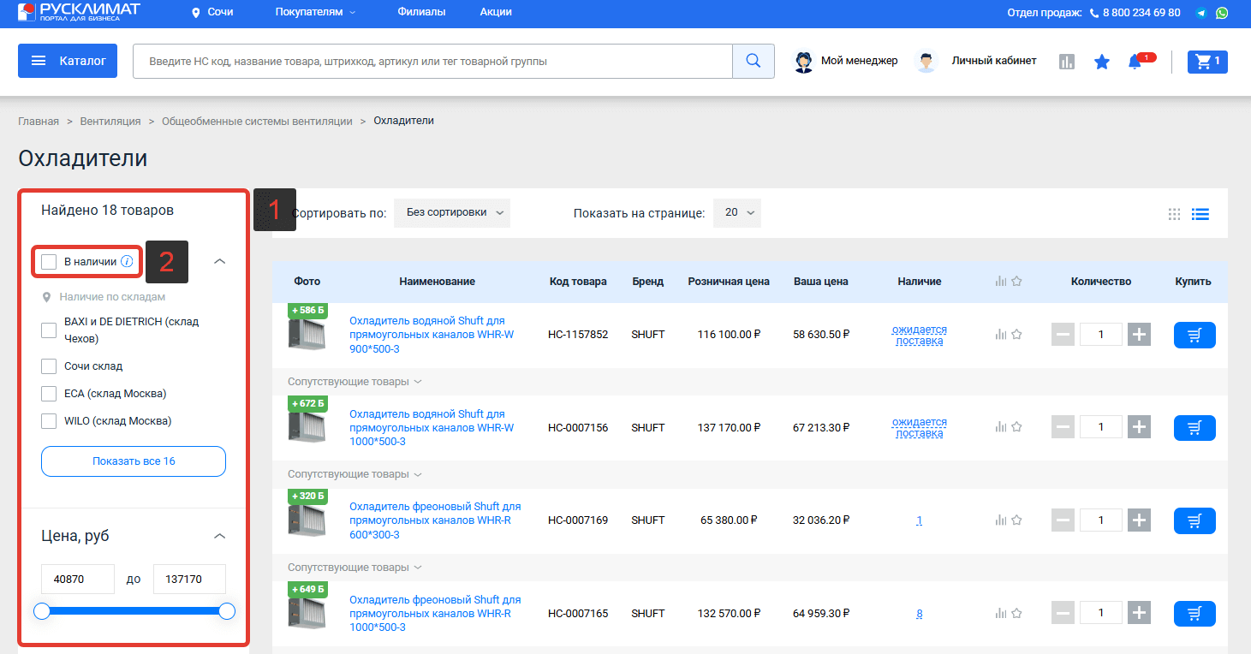Image resolution: width=1251 pixels, height=654 pixels.
Task: Open the Без сортировки sorting dropdown
Action: coord(452,213)
